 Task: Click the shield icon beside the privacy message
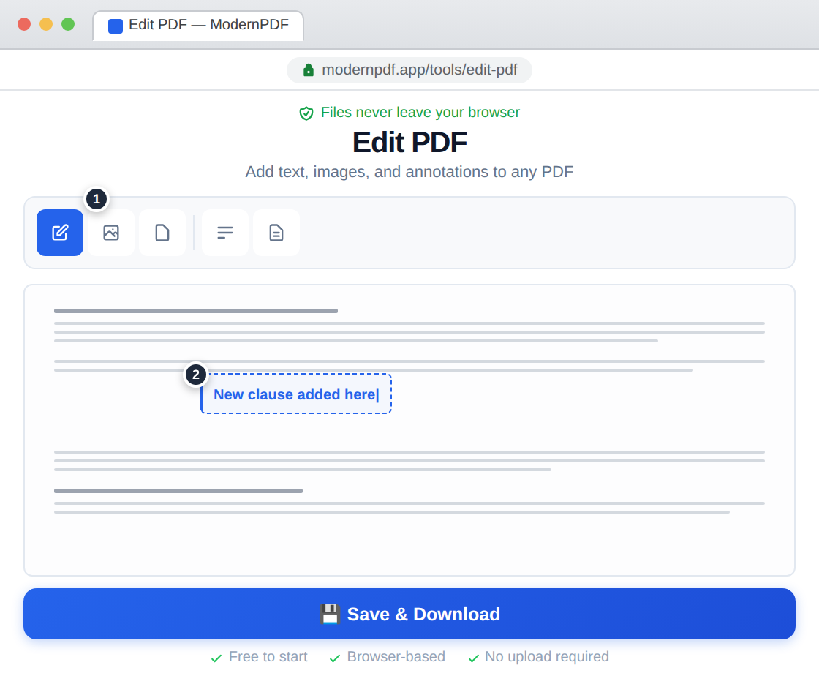tap(306, 113)
